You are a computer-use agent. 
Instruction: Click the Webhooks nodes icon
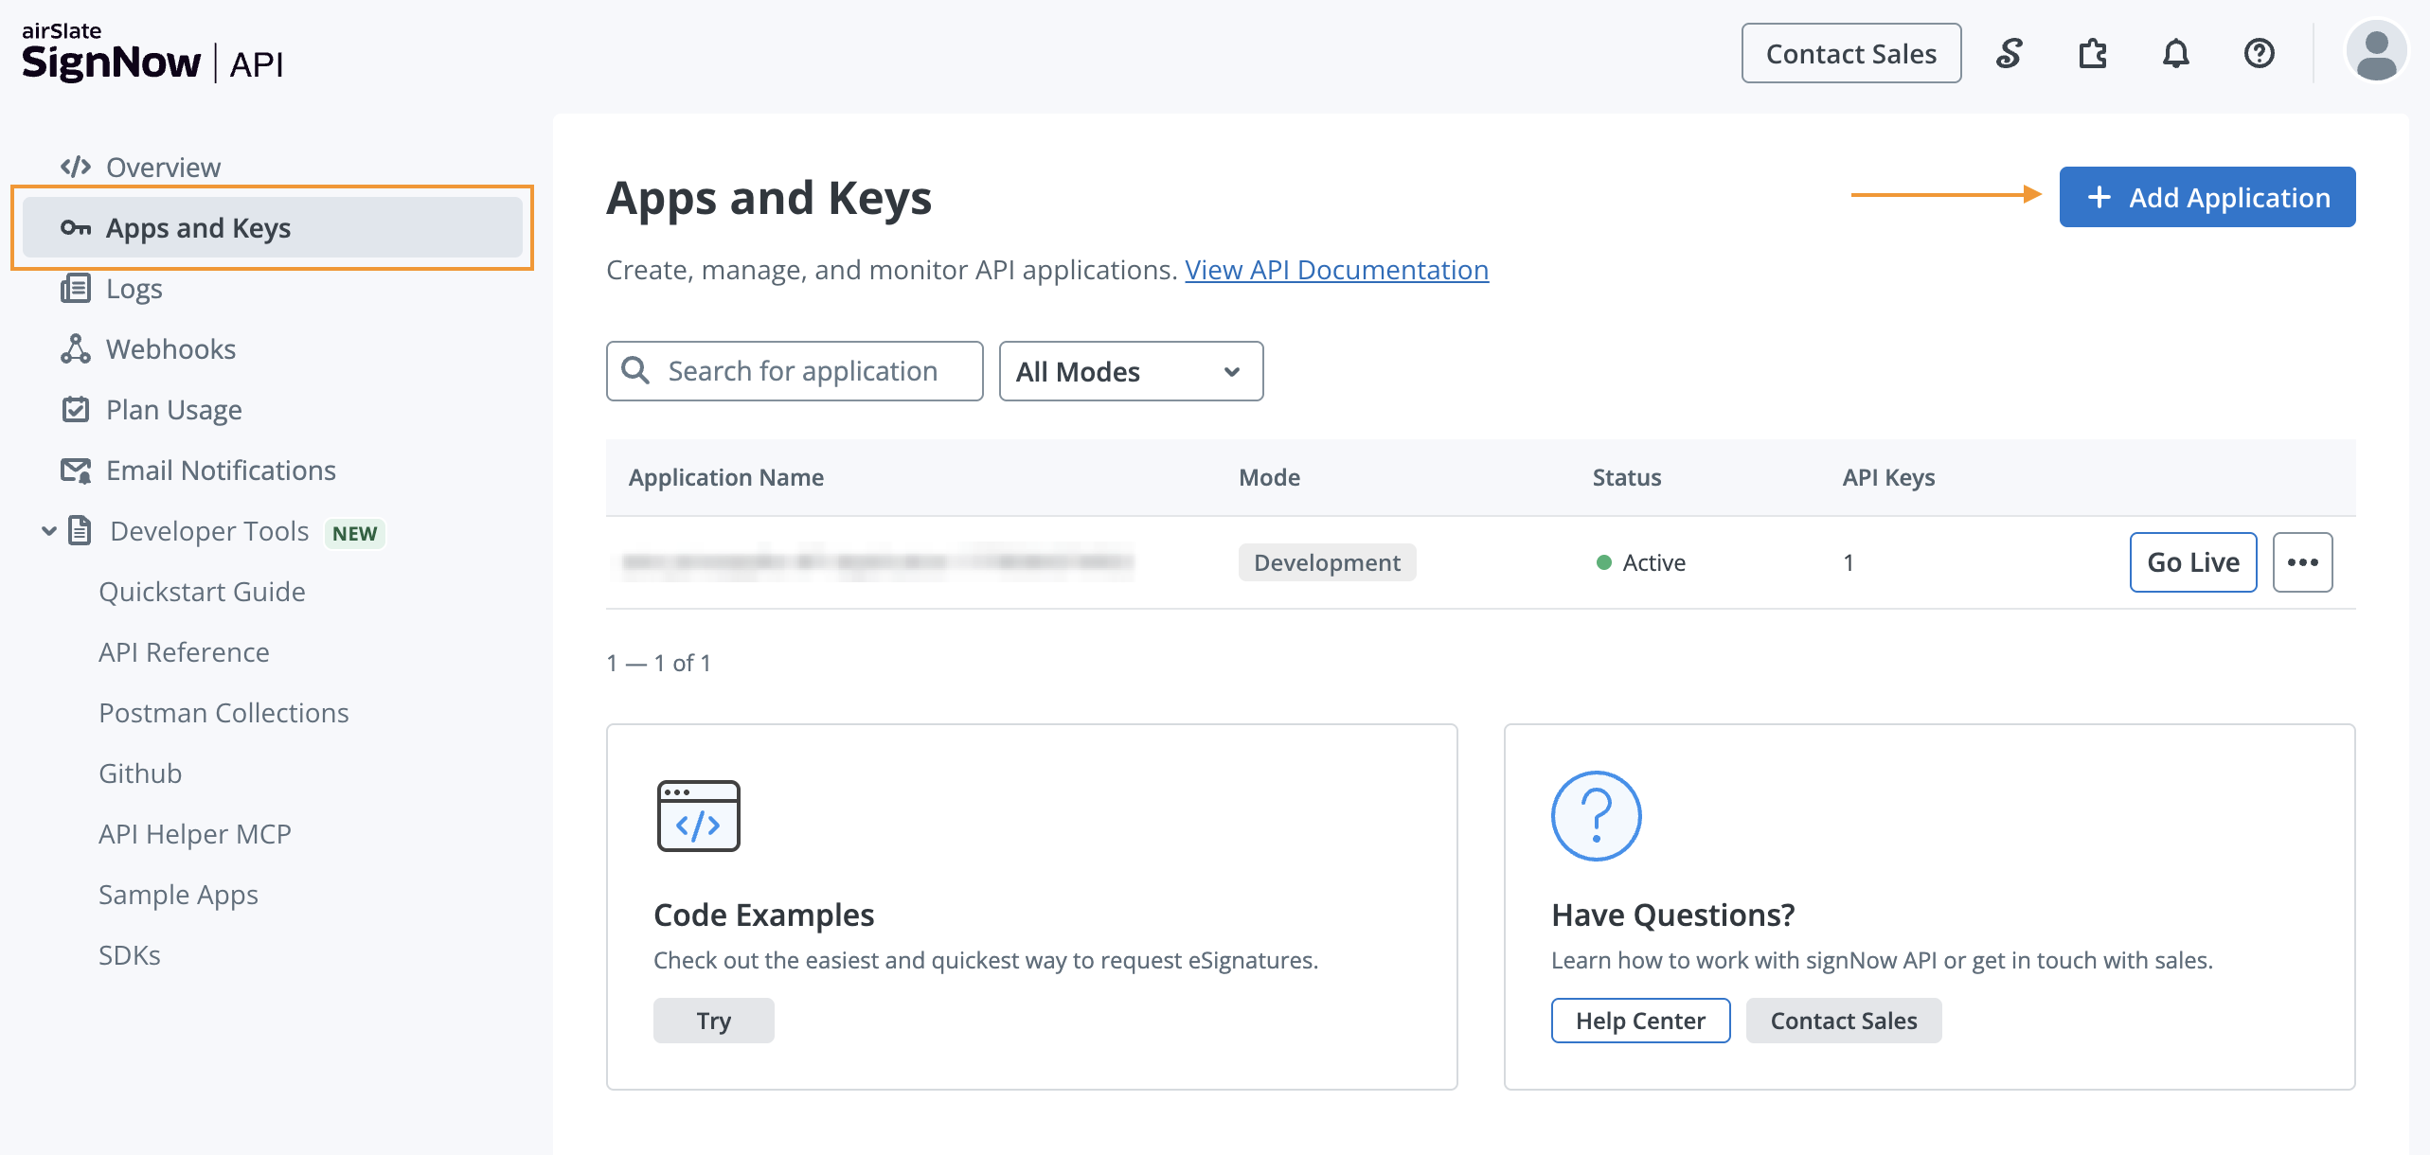click(x=76, y=348)
